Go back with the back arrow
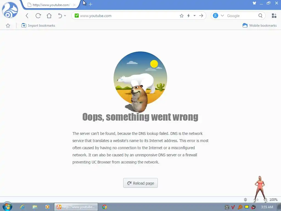This screenshot has height=211, width=281. (27, 16)
